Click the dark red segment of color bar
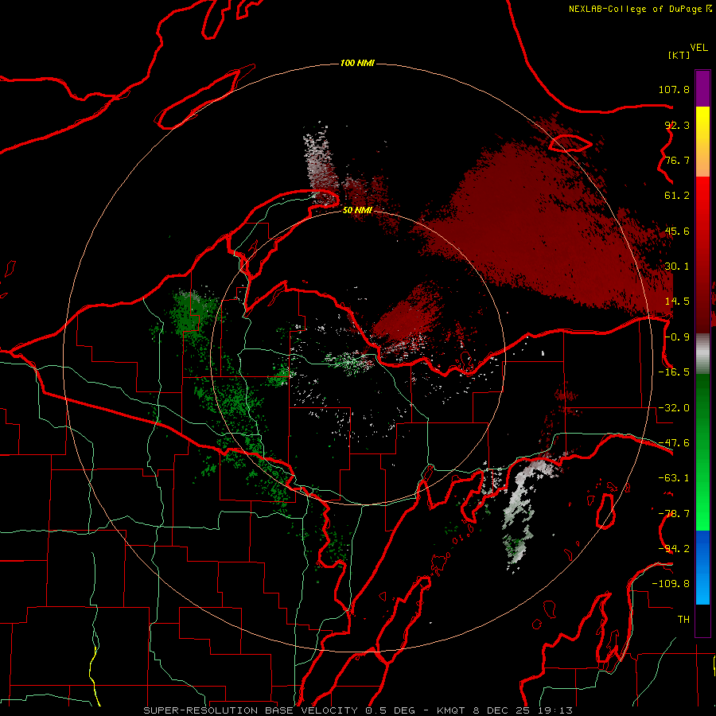Image resolution: width=716 pixels, height=716 pixels. (702, 290)
